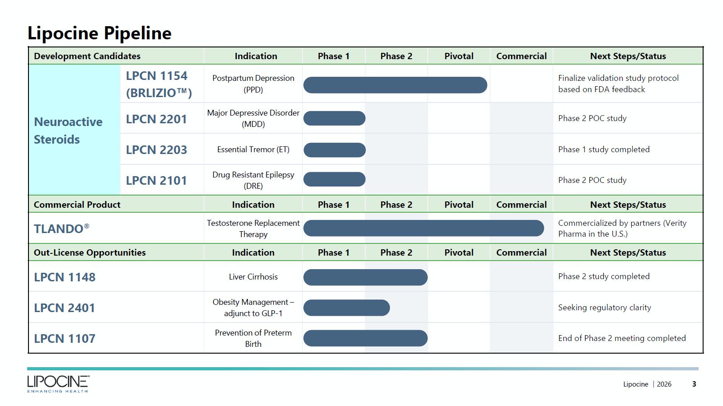The width and height of the screenshot is (723, 406).
Task: Click the "LPCN 2401" candidate name
Action: (65, 308)
